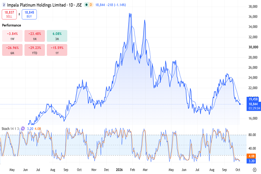Select the YTD performance tile
The width and height of the screenshot is (261, 174).
[x=35, y=50]
